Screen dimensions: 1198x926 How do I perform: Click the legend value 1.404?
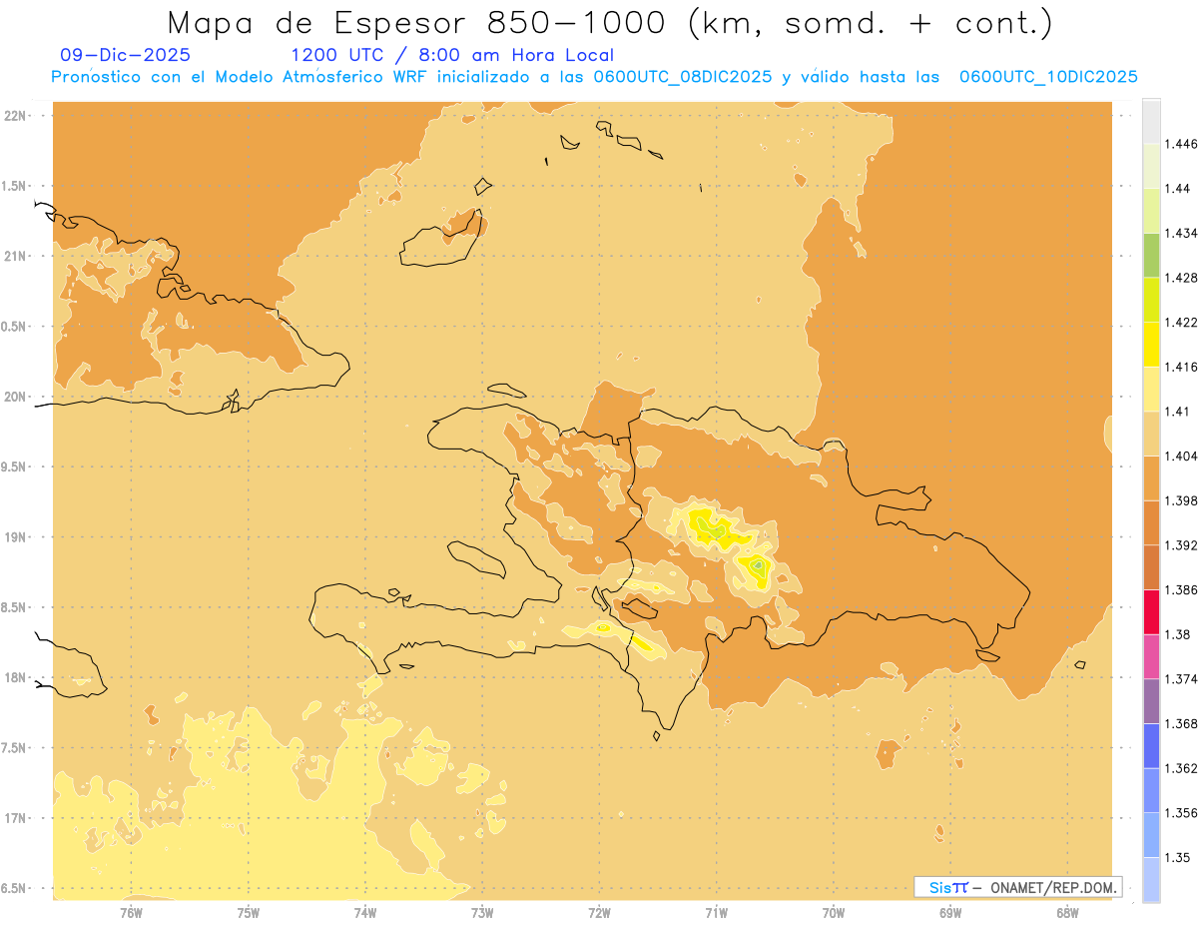(x=1182, y=456)
